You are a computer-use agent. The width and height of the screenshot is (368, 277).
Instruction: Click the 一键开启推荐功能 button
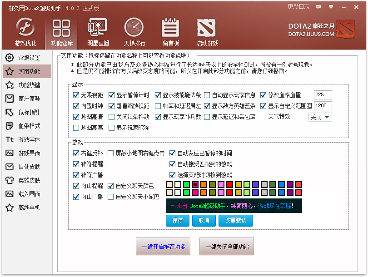coord(163,247)
